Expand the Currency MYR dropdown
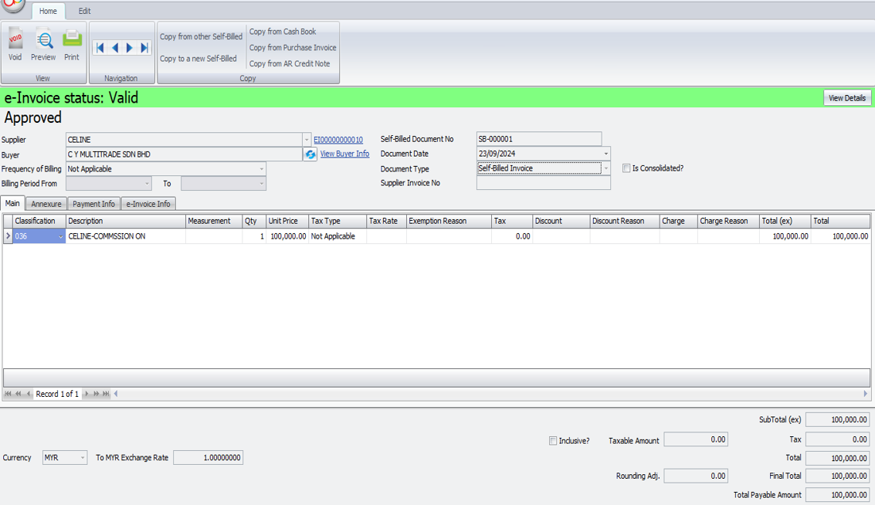The image size is (875, 505). (83, 458)
